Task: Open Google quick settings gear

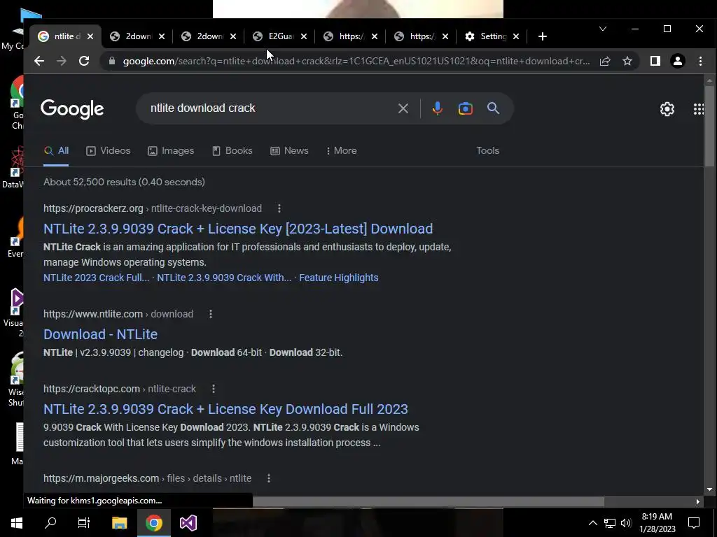Action: [667, 109]
